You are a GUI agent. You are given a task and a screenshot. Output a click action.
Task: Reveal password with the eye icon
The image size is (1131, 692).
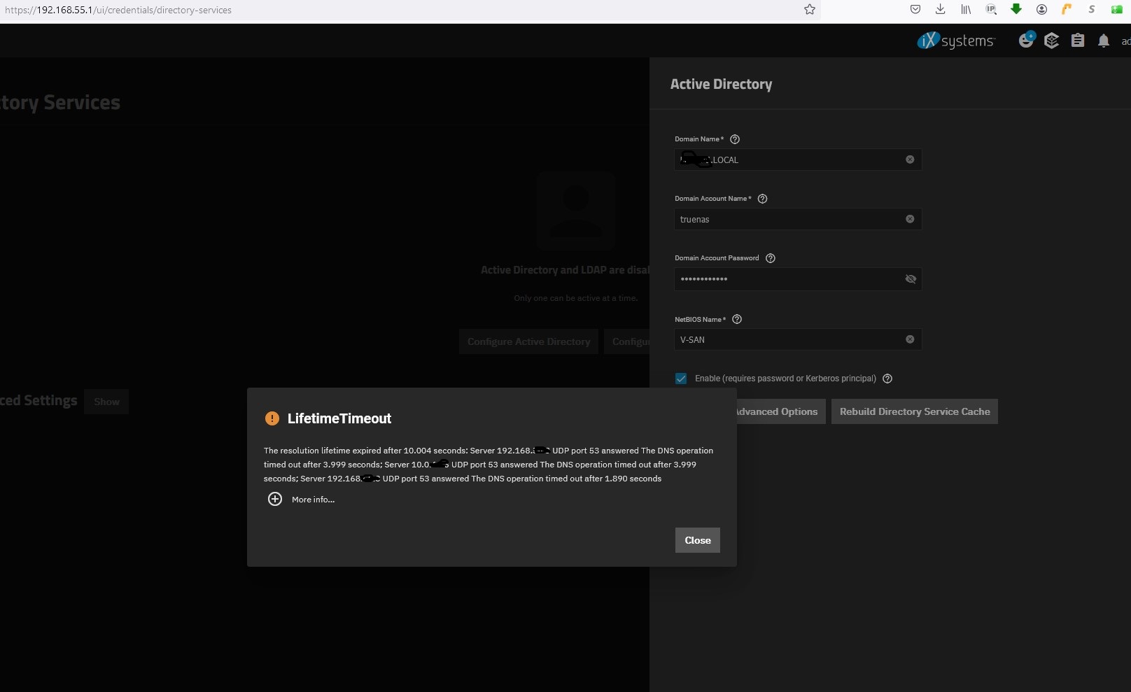910,278
